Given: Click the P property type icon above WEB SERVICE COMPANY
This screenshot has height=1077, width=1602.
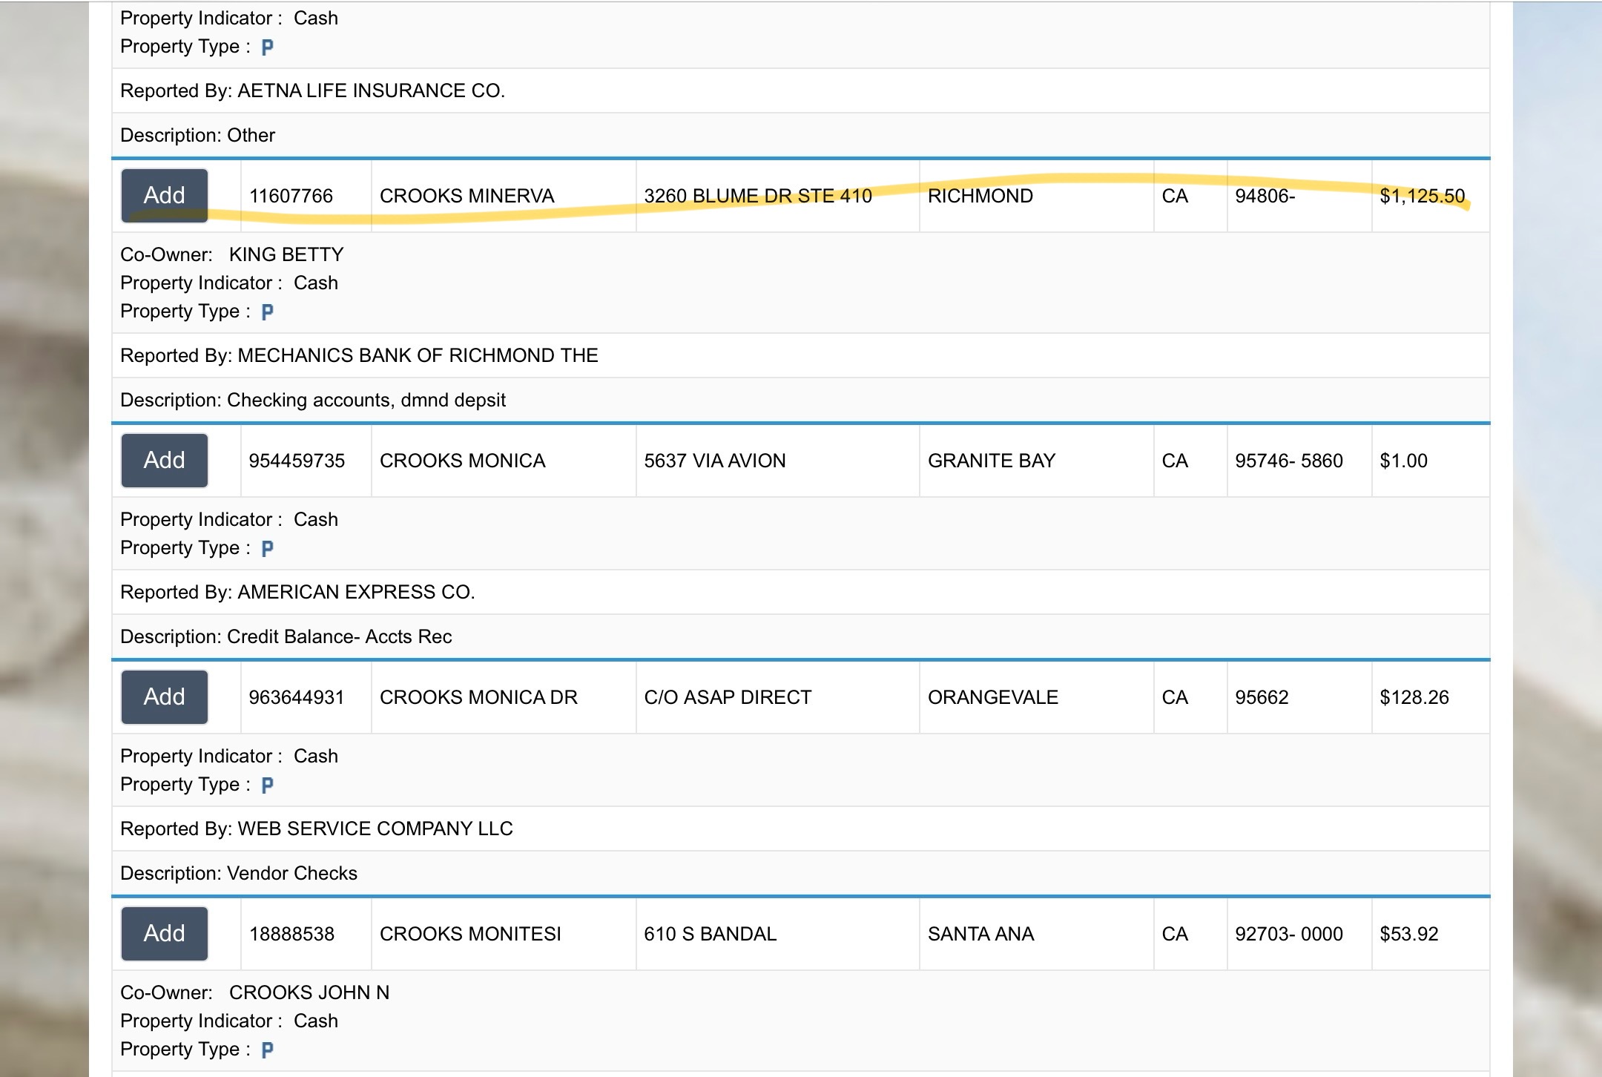Looking at the screenshot, I should [x=268, y=785].
